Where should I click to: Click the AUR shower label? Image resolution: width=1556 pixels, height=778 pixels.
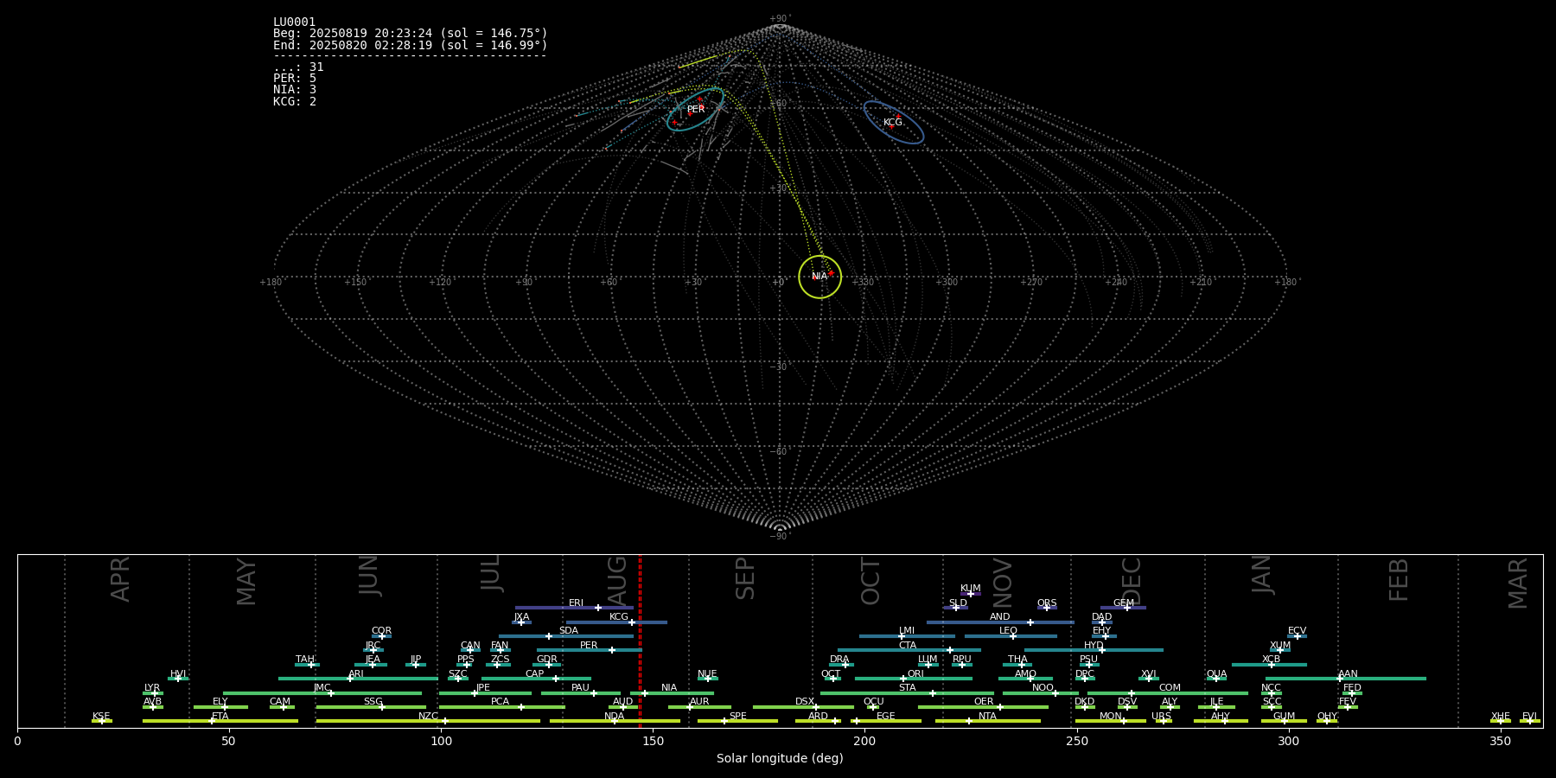click(x=699, y=702)
